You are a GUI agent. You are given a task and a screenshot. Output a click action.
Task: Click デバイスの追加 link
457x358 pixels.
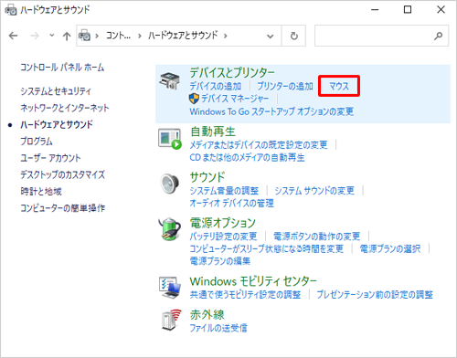216,87
